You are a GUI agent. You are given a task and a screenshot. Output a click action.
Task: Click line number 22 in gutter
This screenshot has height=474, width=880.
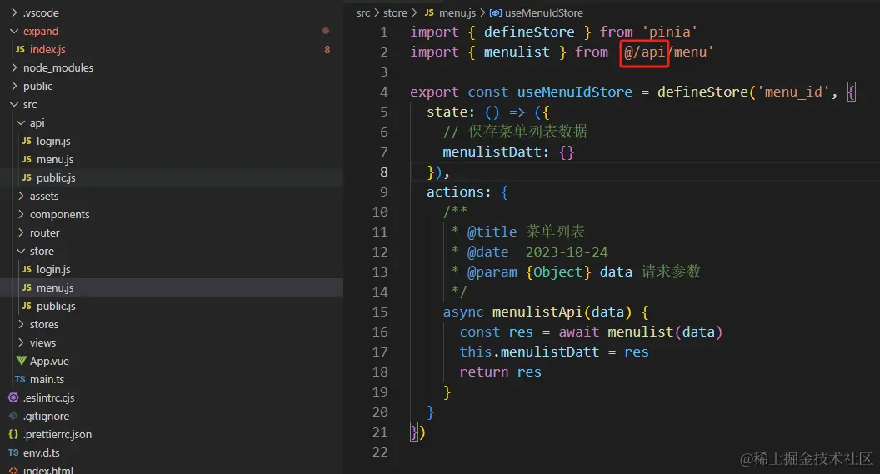click(380, 452)
